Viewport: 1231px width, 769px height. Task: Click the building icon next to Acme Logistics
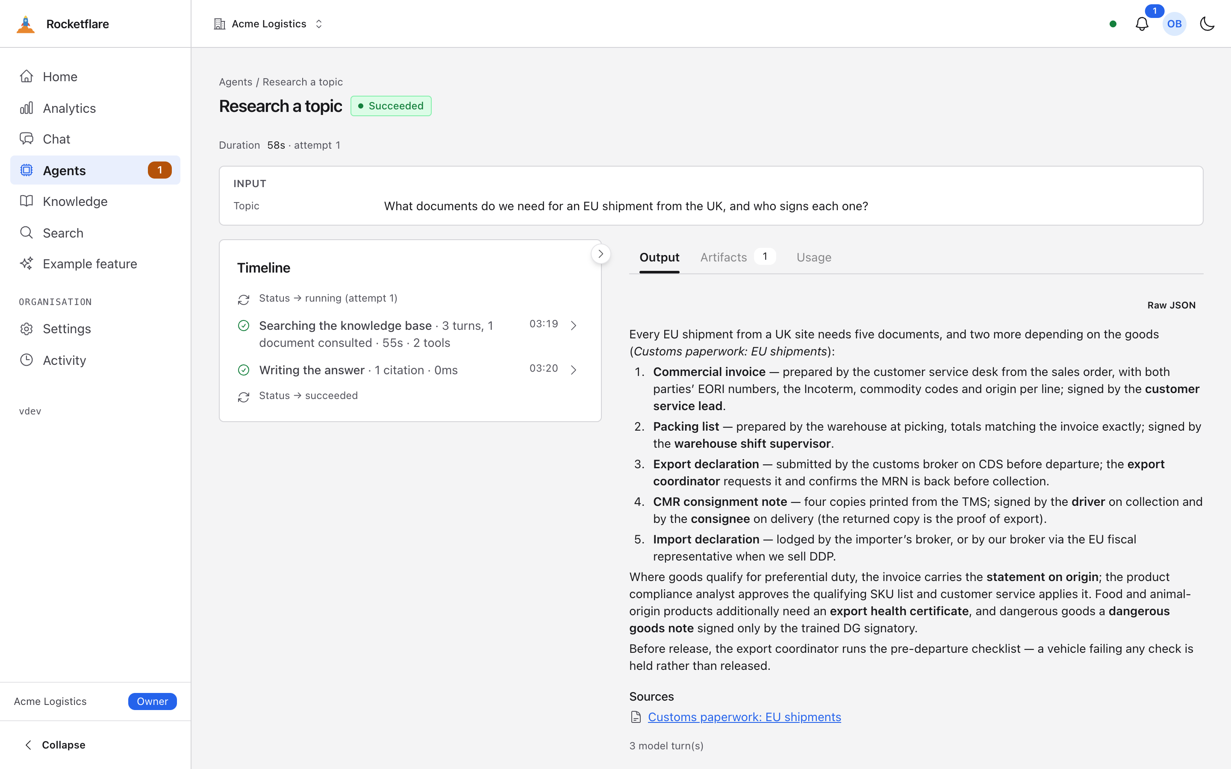[220, 24]
